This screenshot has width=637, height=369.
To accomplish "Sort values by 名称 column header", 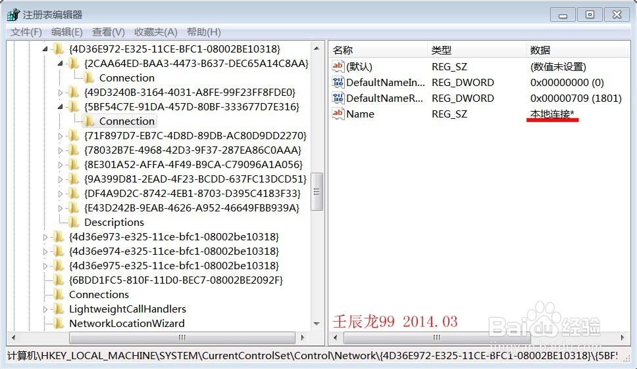I will click(378, 51).
